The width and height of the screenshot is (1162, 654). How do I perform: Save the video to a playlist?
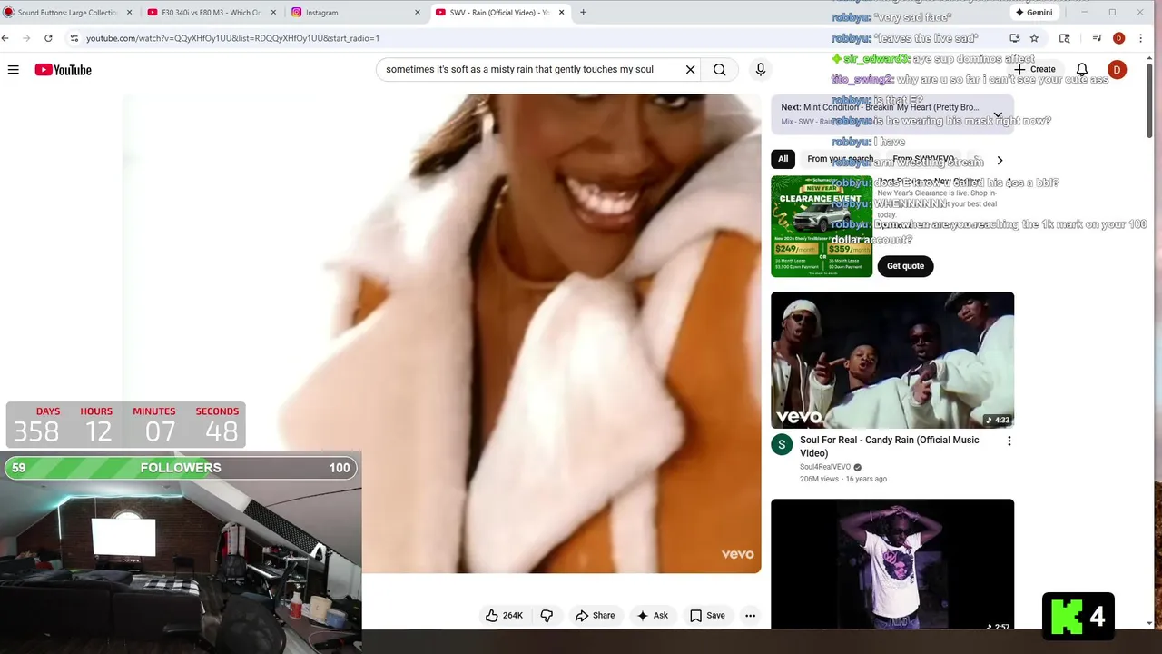707,616
